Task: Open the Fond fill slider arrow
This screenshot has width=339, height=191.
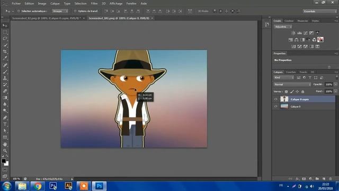Action: (335, 91)
